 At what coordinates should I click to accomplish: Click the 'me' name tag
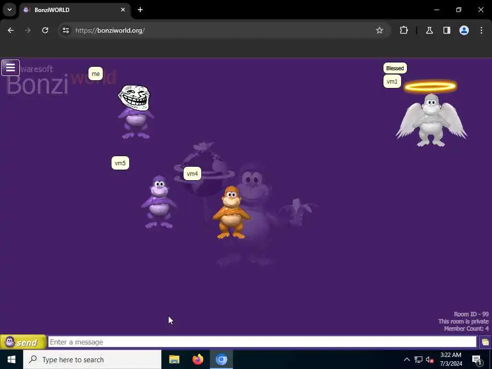tap(96, 74)
